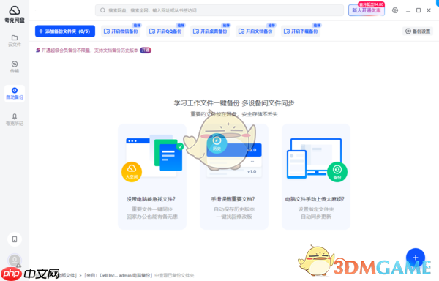
Task: Open settings via hexagon icon in title bar
Action: (395, 10)
